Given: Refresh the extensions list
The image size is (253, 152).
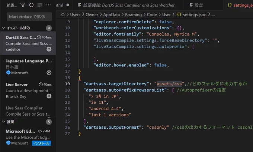Looking at the screenshot, I should tap(31, 5).
